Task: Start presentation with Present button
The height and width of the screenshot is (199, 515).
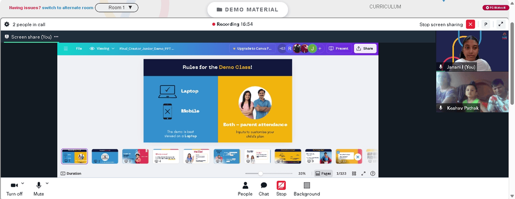Action: (x=339, y=48)
